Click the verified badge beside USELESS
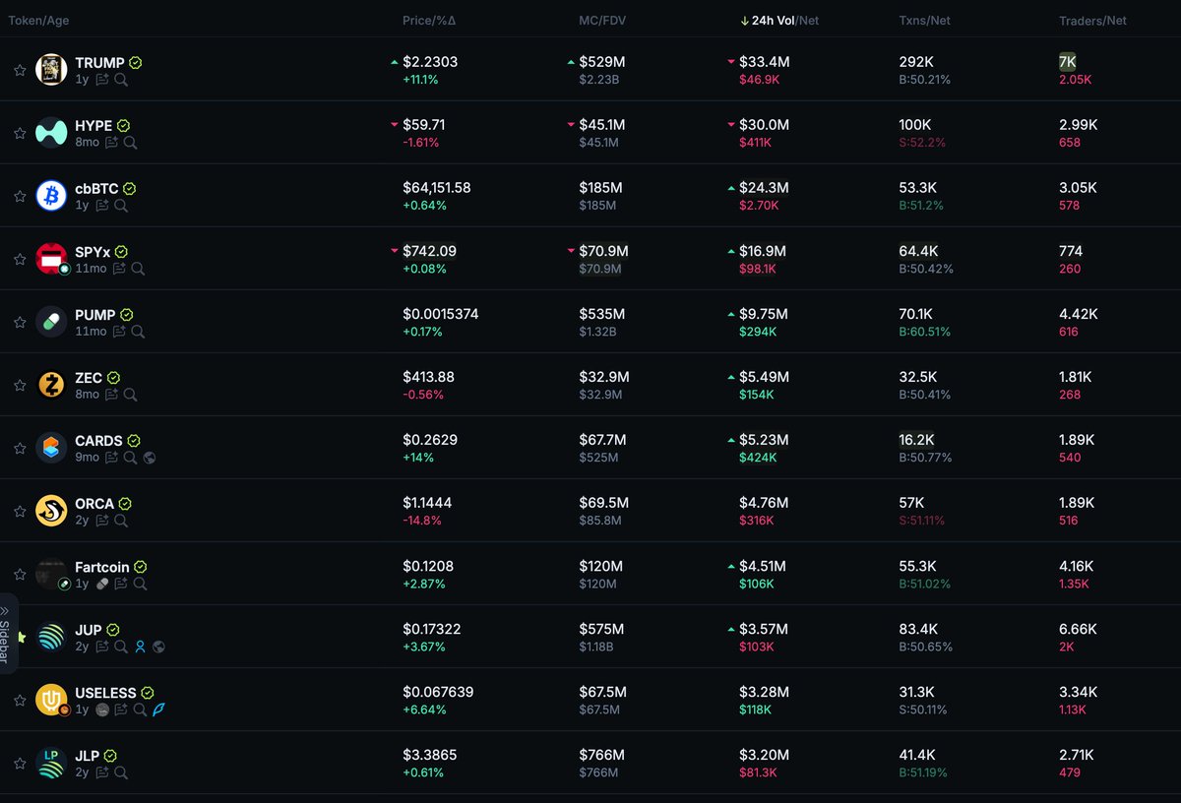The image size is (1181, 803). [148, 693]
